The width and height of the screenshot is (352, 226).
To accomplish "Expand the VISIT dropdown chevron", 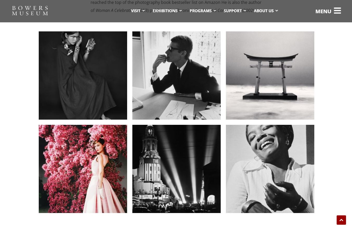I will click(x=144, y=11).
